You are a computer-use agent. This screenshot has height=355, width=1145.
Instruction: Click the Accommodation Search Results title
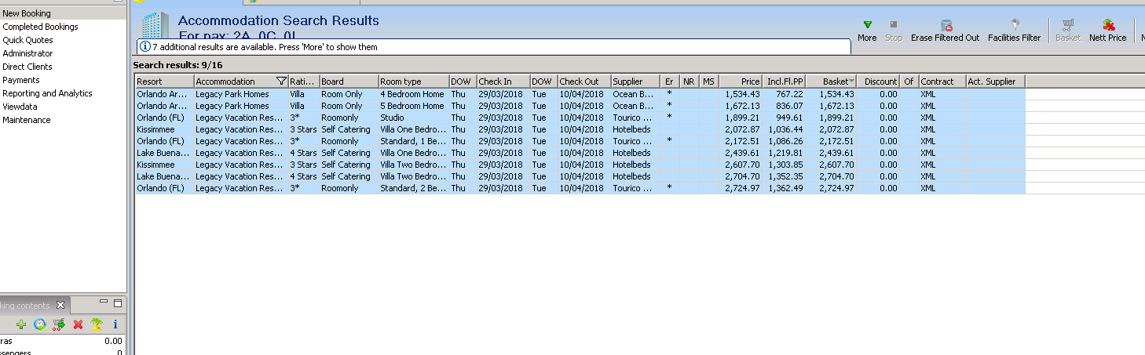(279, 21)
